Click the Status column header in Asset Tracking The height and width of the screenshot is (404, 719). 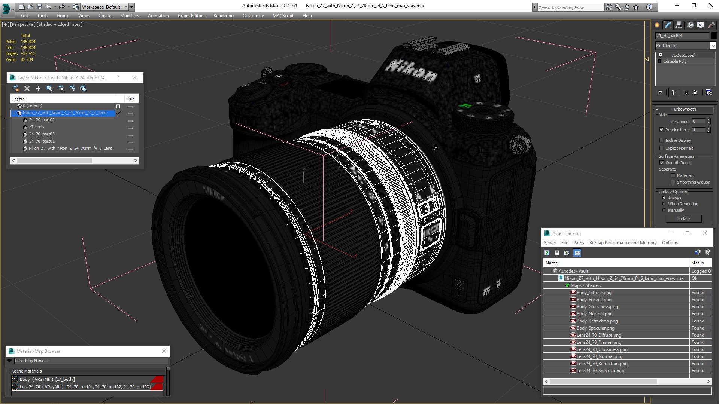coord(700,263)
